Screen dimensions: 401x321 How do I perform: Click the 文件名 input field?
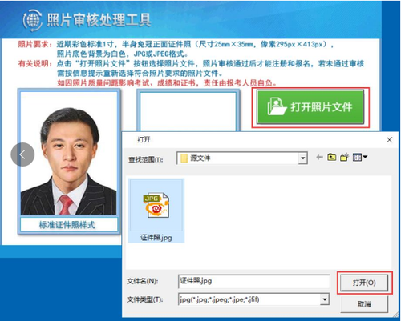pos(253,281)
